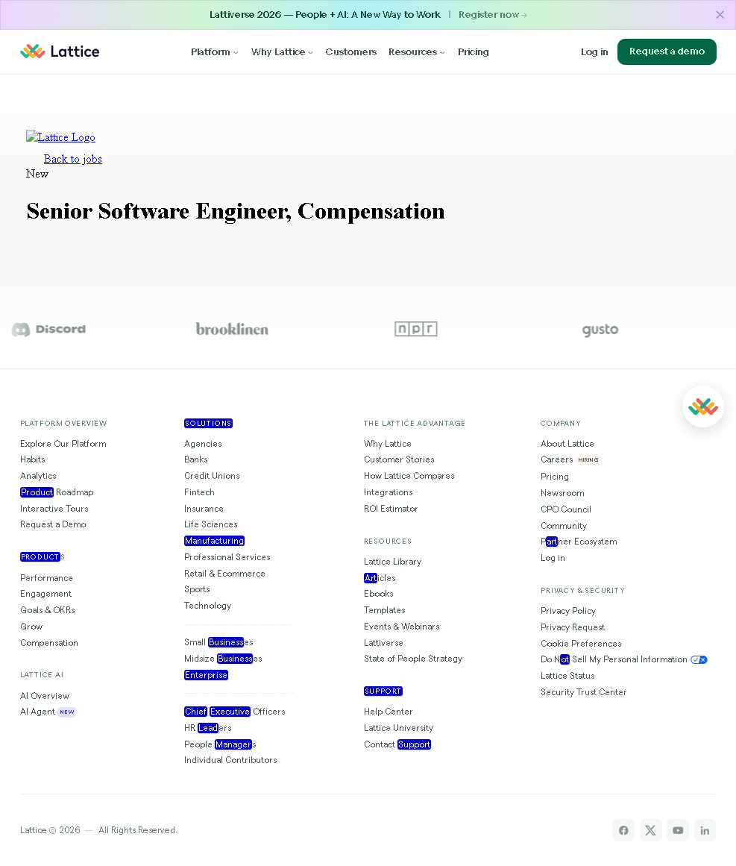Click Register now in the banner
Screen dimensions: 736x866
[x=492, y=15]
